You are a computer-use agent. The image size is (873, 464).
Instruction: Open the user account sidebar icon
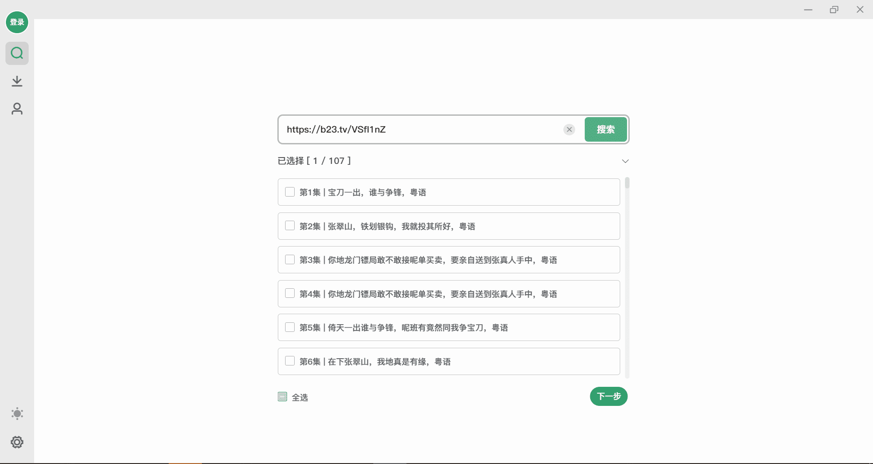pos(17,109)
